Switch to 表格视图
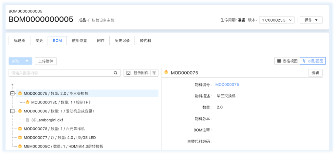The image size is (335, 154). [x=287, y=61]
